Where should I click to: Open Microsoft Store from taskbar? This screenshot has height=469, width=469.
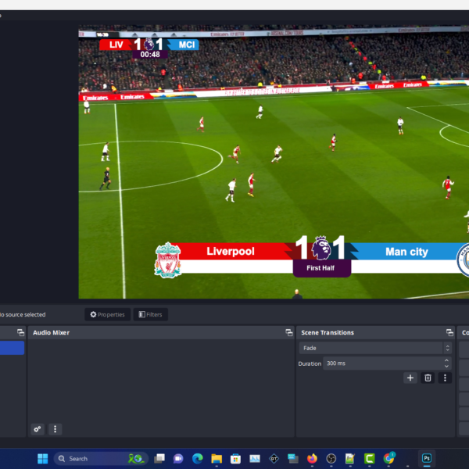coord(235,459)
